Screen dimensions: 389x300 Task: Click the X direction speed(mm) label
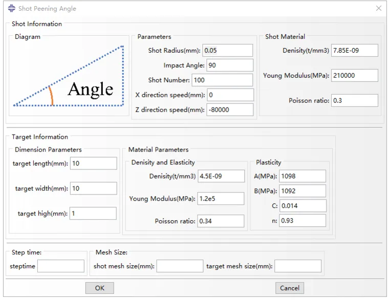(x=170, y=95)
